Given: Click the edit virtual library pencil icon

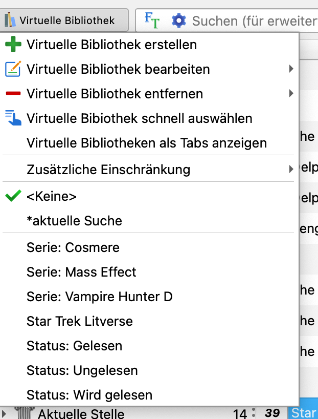Looking at the screenshot, I should 13,69.
